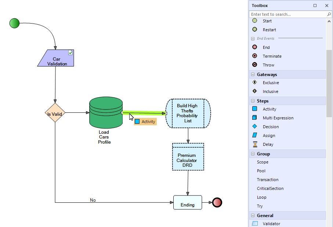Select the Delay hourglass icon
333x227 pixels.
pyautogui.click(x=255, y=144)
